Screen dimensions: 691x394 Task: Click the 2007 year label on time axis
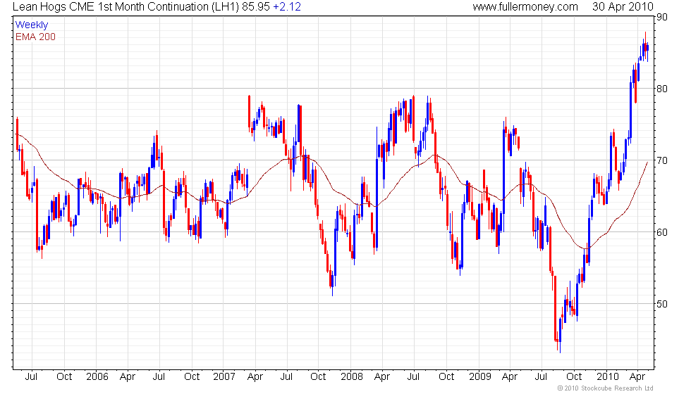(x=224, y=377)
